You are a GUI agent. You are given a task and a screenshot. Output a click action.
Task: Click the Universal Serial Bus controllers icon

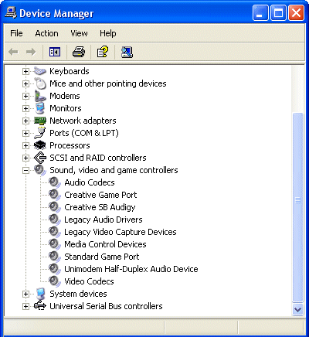click(x=40, y=306)
